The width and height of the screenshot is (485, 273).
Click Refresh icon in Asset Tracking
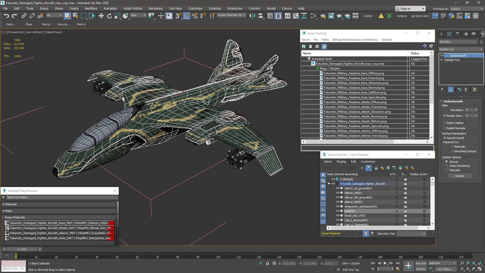(304, 47)
